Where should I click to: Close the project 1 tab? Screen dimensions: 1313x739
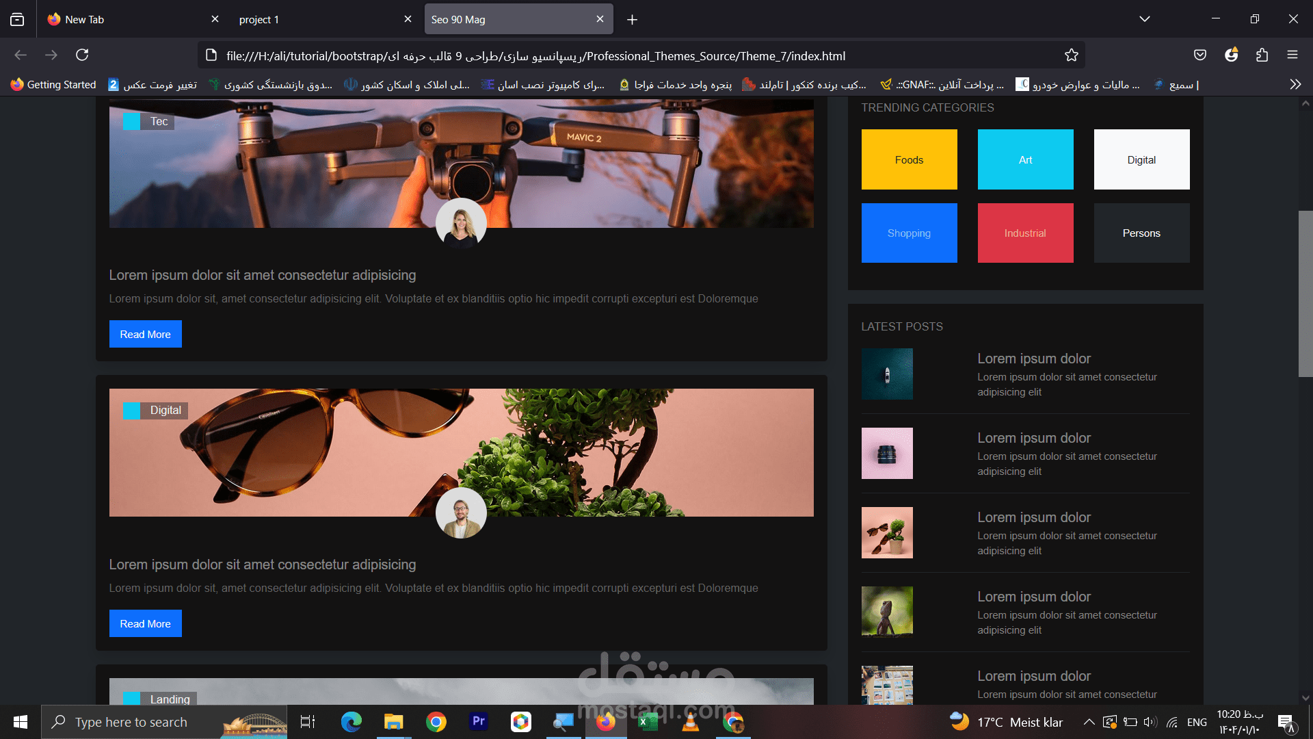(x=408, y=19)
